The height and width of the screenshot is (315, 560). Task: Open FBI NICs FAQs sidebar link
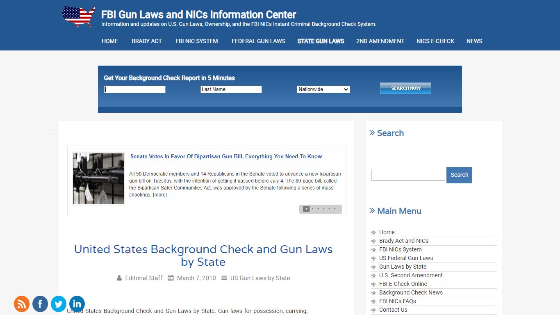coord(397,301)
